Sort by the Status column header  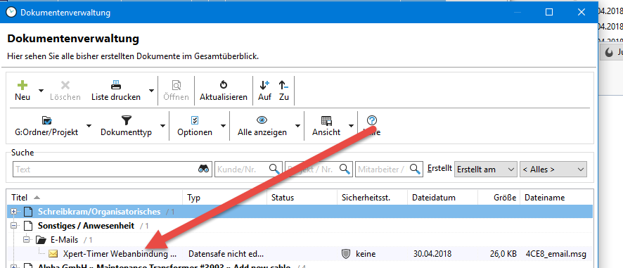(x=302, y=198)
